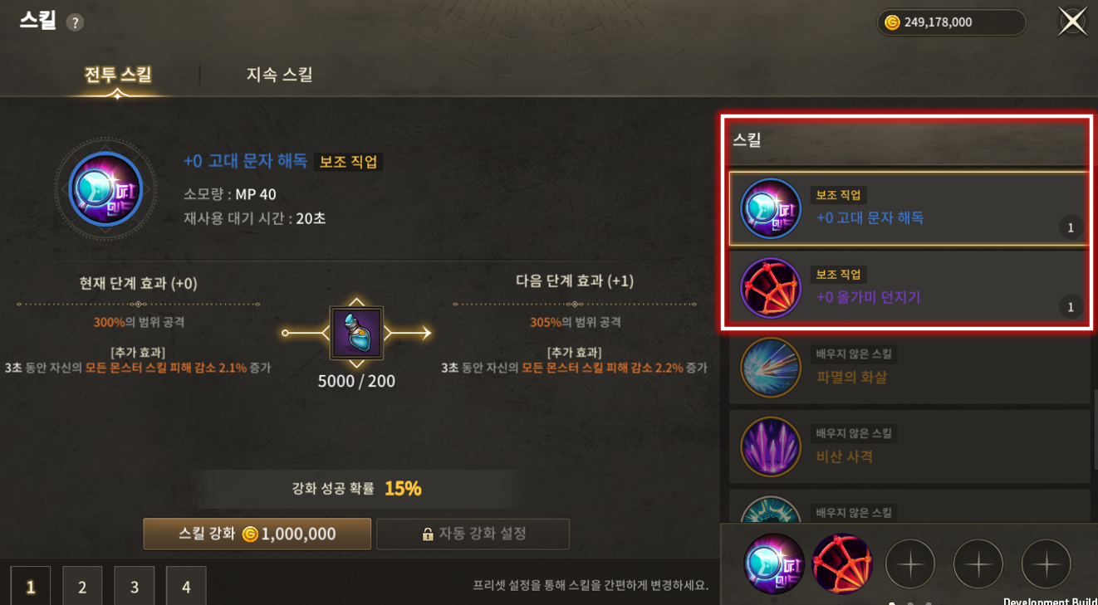Screen dimensions: 1098x605
Task: Select preset number 4
Action: pyautogui.click(x=186, y=587)
